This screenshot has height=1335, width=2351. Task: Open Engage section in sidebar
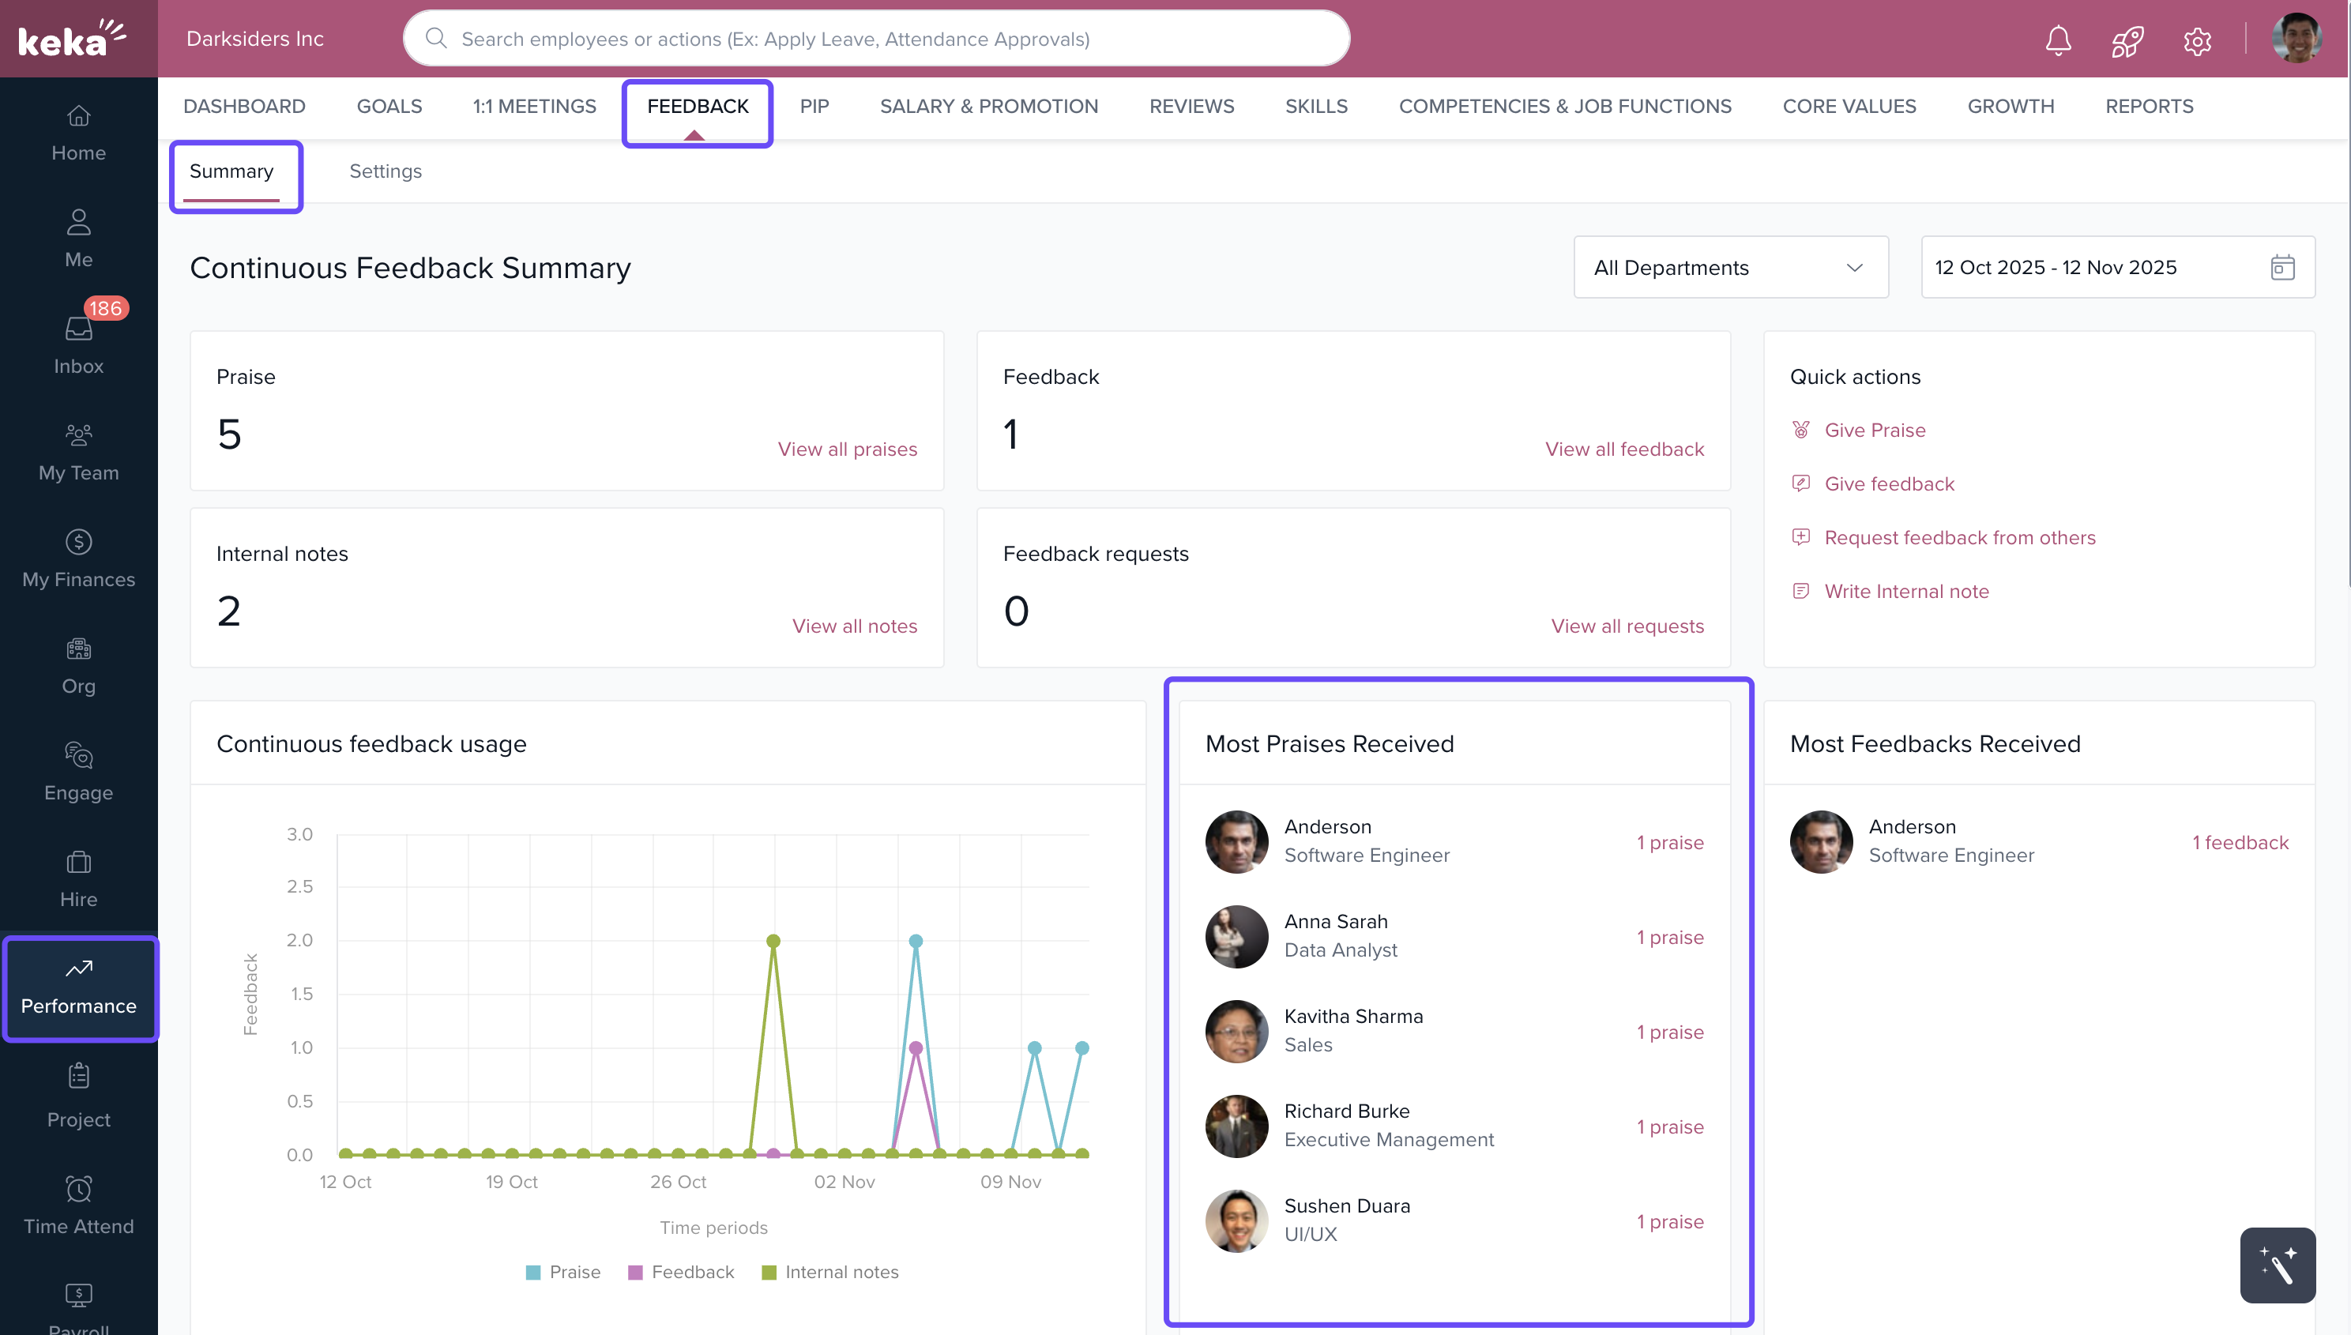coord(78,770)
